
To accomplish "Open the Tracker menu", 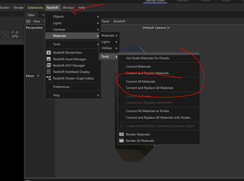I will pyautogui.click(x=5, y=7).
